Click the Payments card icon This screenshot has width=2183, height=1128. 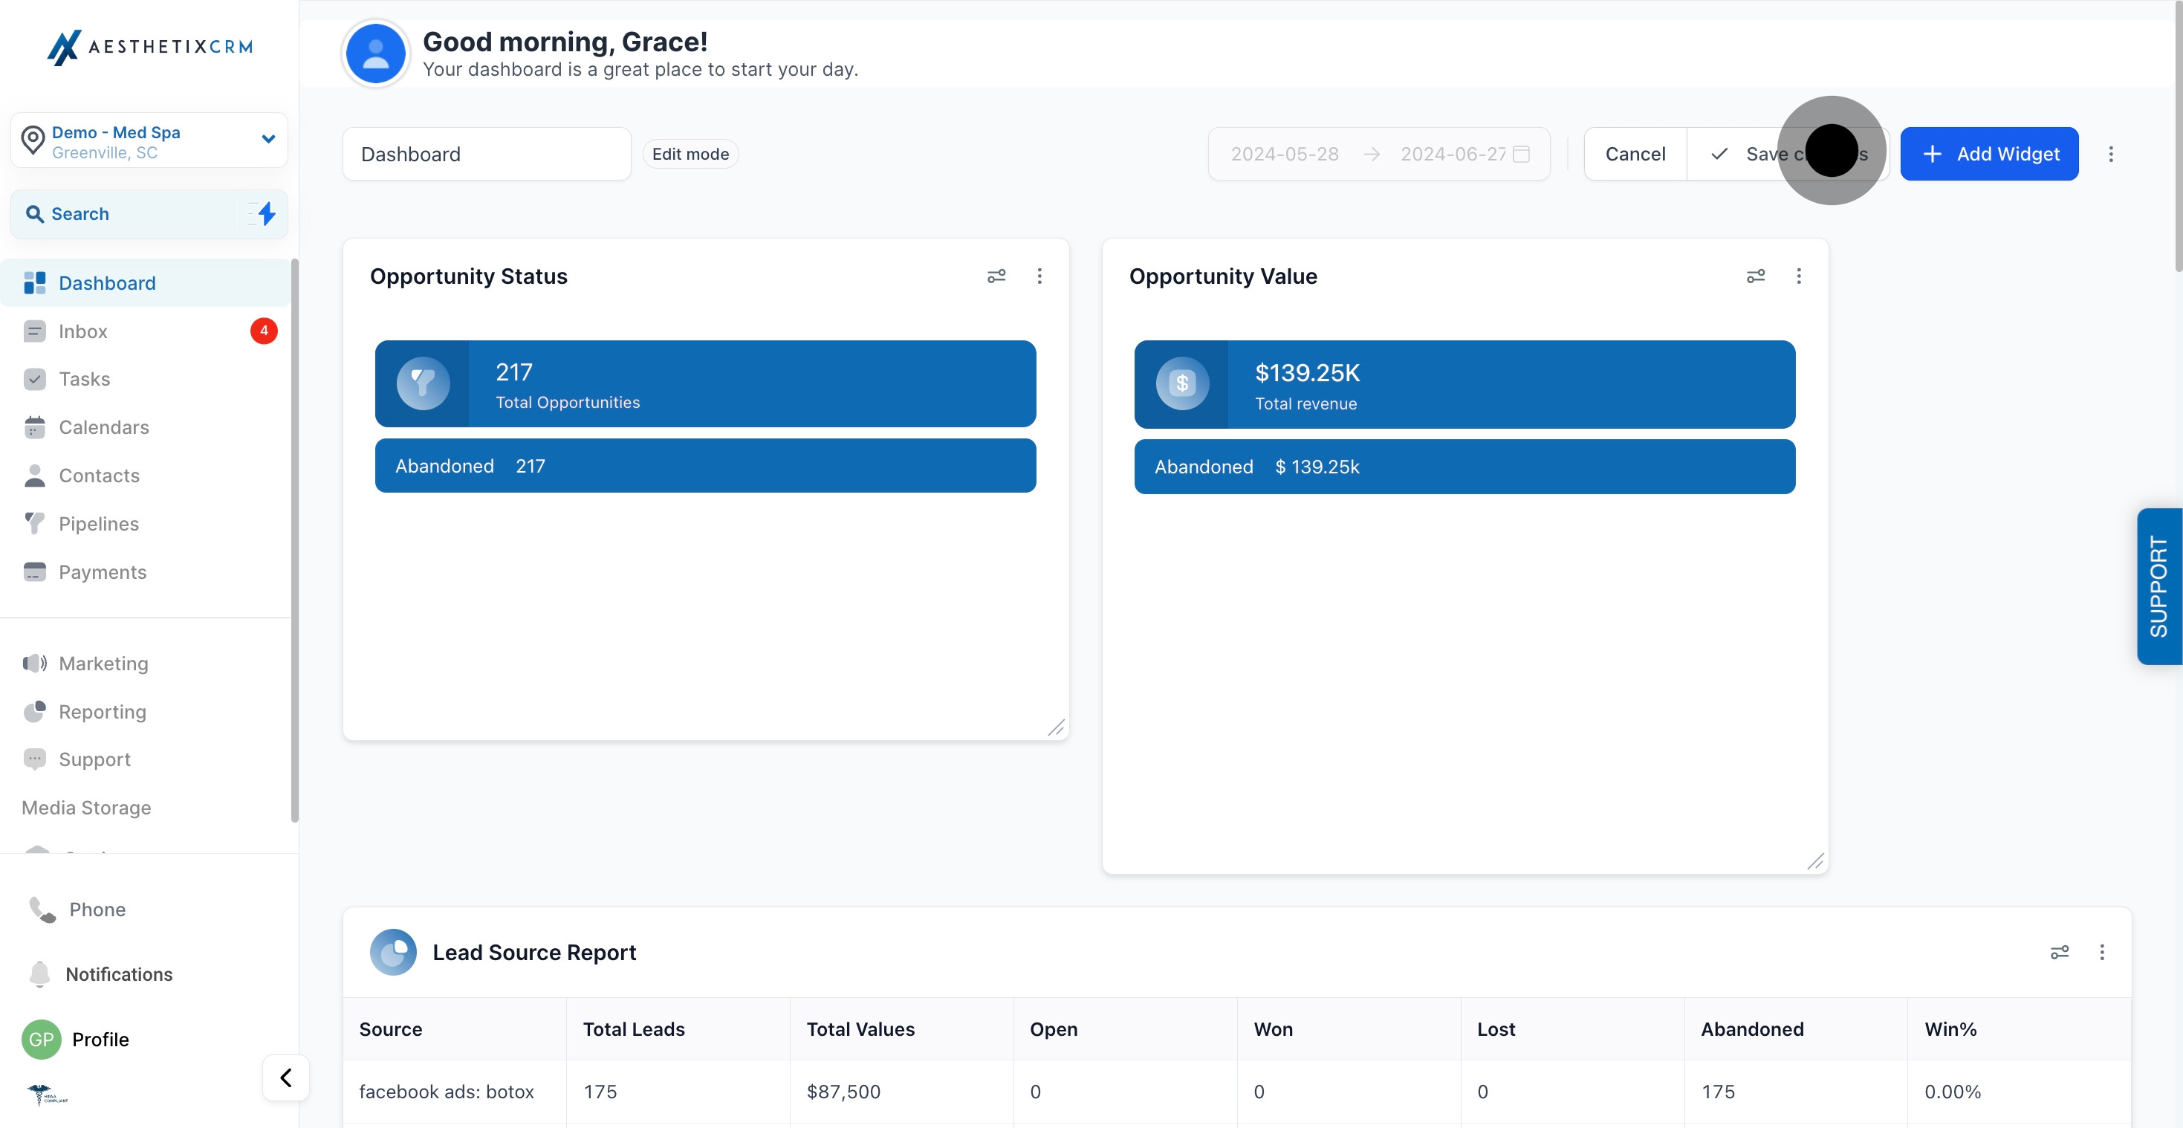pyautogui.click(x=35, y=572)
